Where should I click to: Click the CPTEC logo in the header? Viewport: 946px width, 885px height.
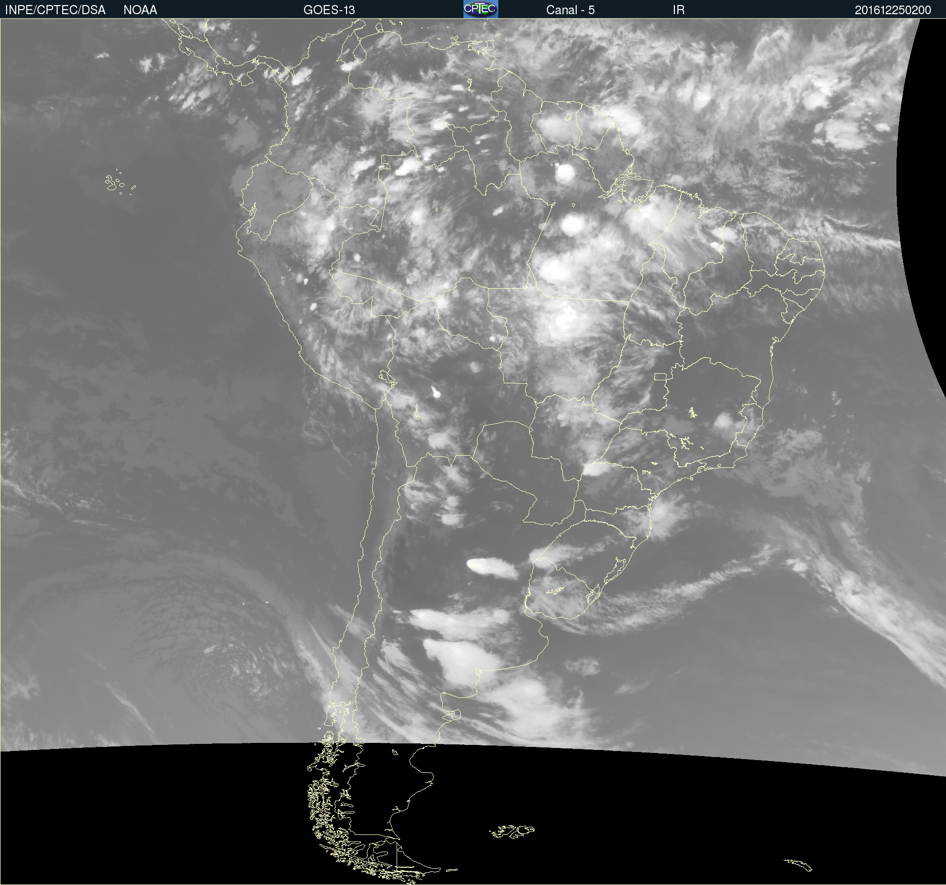tap(481, 9)
